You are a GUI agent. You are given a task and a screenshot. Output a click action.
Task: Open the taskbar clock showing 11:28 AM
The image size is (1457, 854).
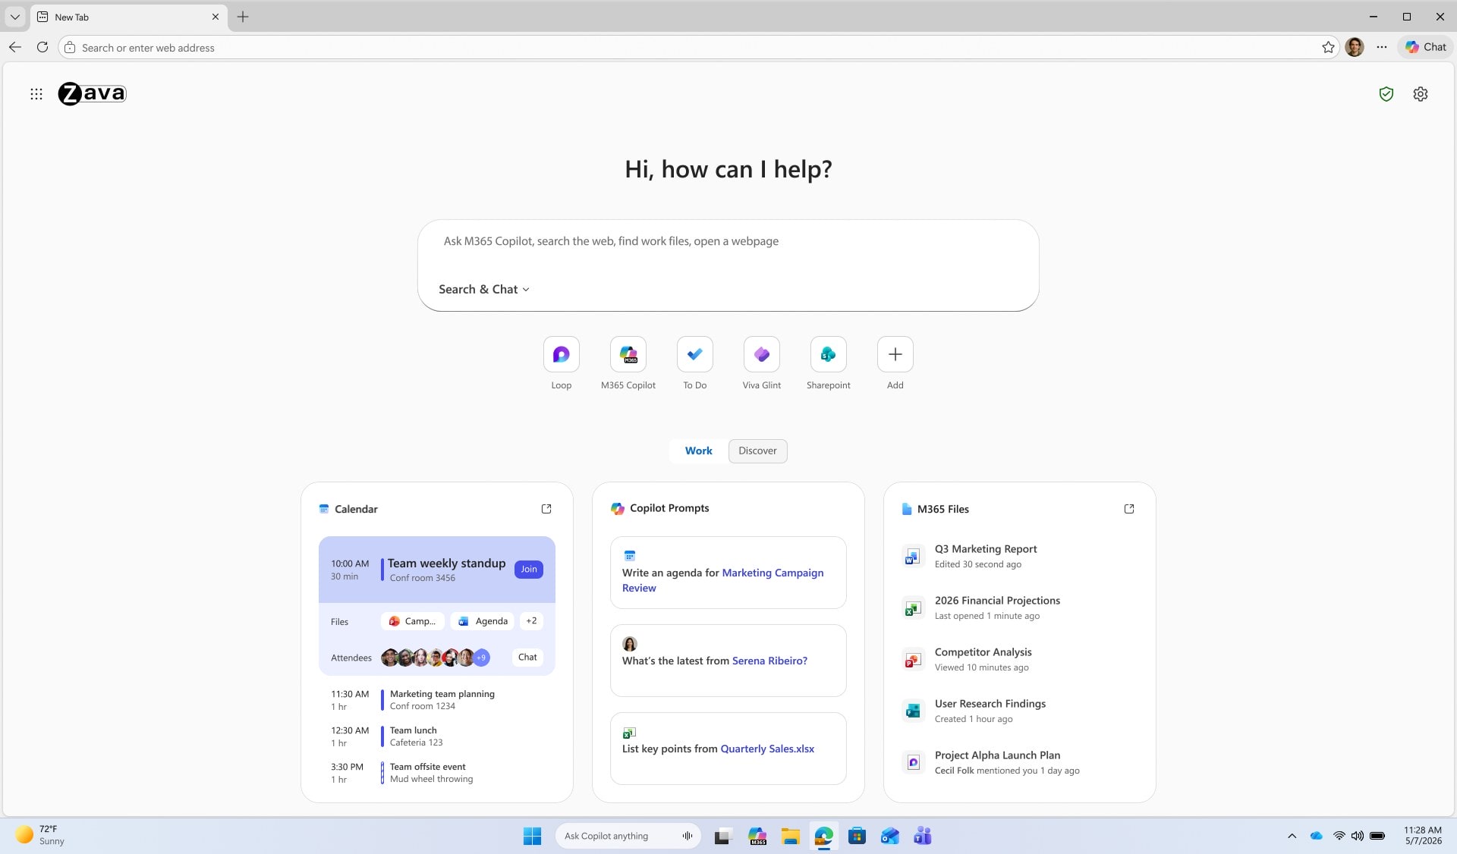coord(1423,835)
